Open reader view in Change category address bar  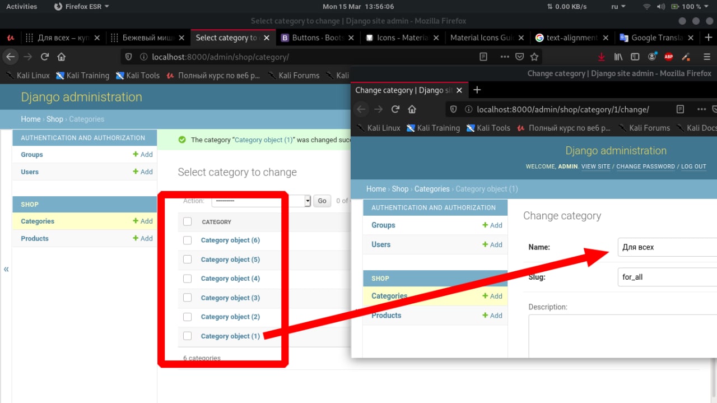tap(680, 109)
